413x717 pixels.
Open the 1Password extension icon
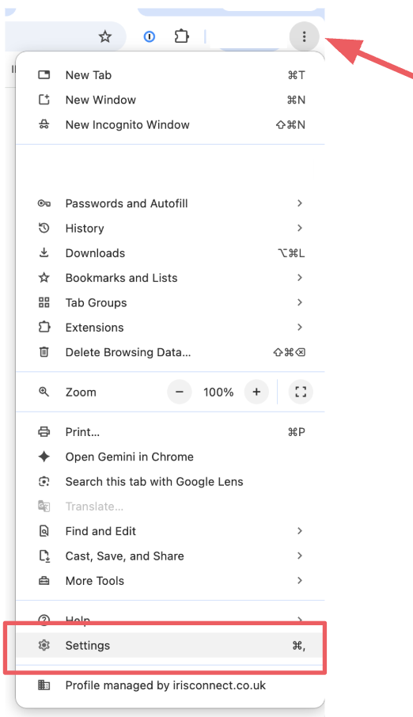coord(149,36)
